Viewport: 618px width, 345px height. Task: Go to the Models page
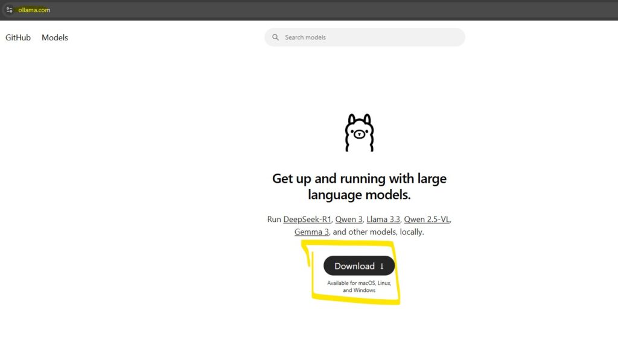point(55,37)
